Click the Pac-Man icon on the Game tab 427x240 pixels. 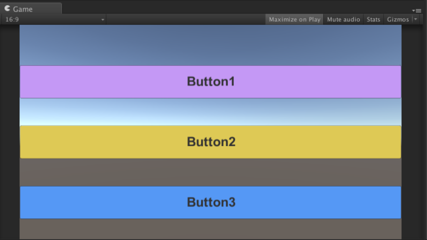click(x=7, y=8)
